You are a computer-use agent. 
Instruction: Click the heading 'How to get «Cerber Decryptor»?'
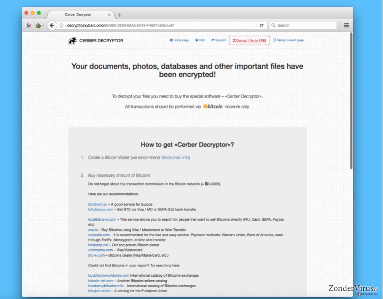coord(187,145)
